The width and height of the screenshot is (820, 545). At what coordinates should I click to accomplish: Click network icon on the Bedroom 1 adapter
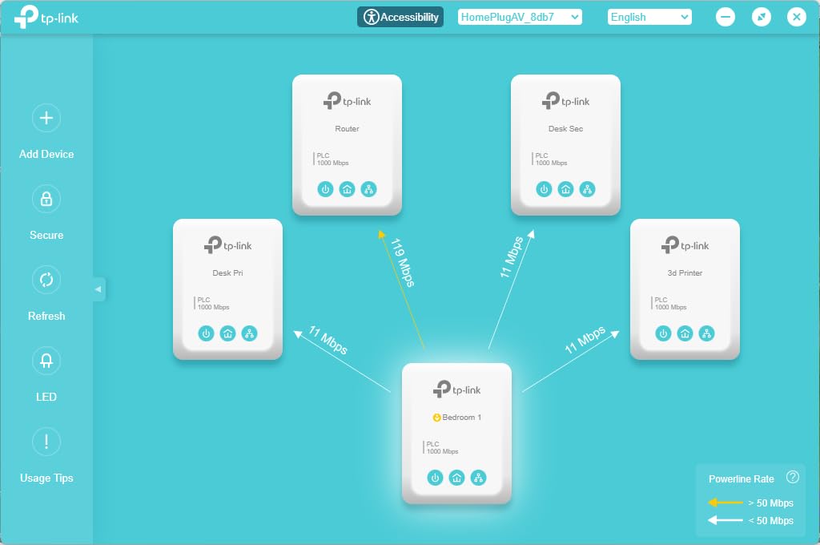478,478
